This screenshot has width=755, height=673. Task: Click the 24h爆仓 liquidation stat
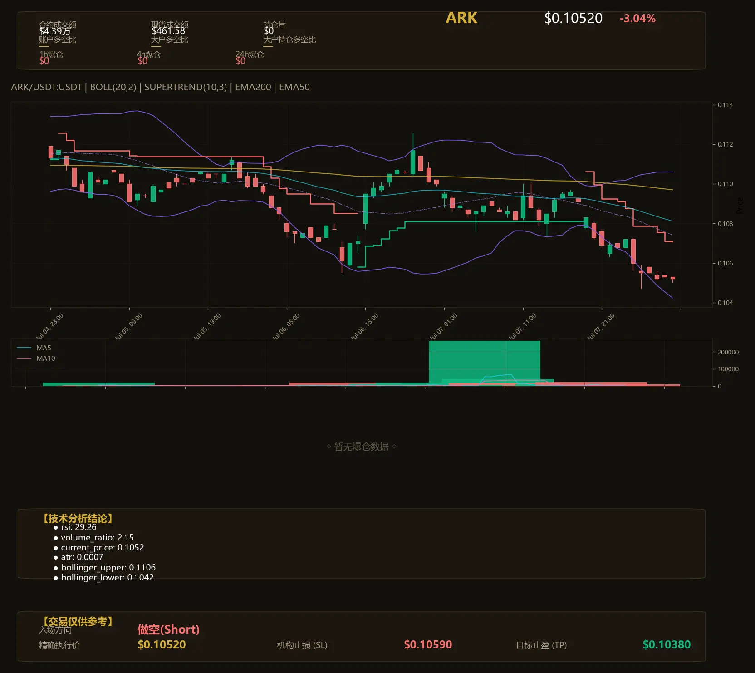250,54
